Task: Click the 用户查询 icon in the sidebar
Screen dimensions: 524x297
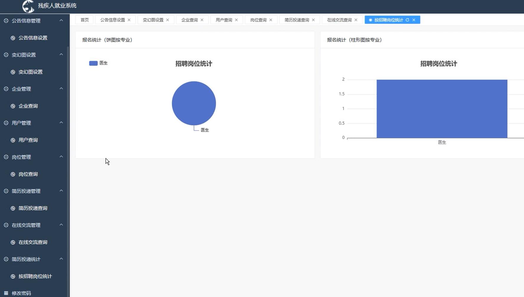Action: (13, 140)
